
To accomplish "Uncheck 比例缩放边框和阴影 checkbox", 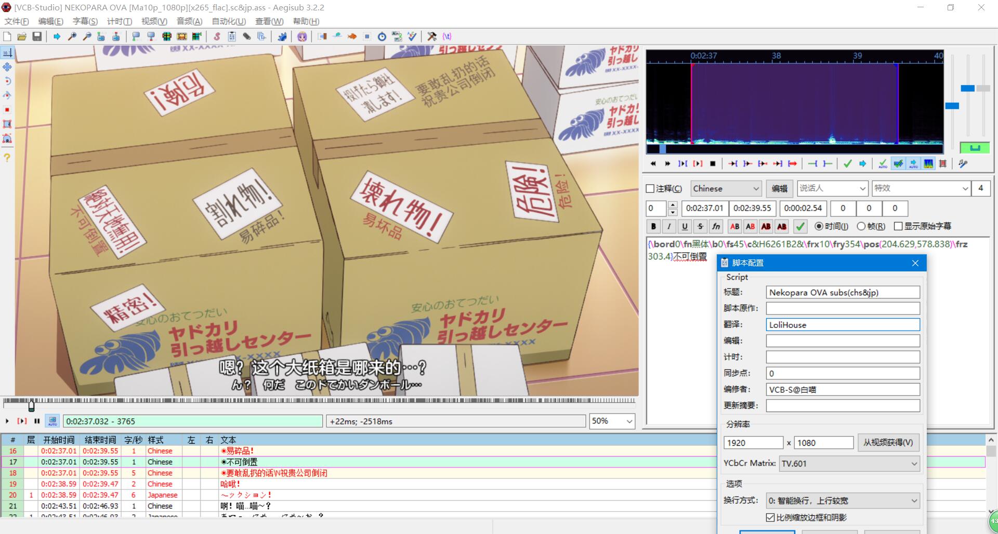I will [770, 517].
